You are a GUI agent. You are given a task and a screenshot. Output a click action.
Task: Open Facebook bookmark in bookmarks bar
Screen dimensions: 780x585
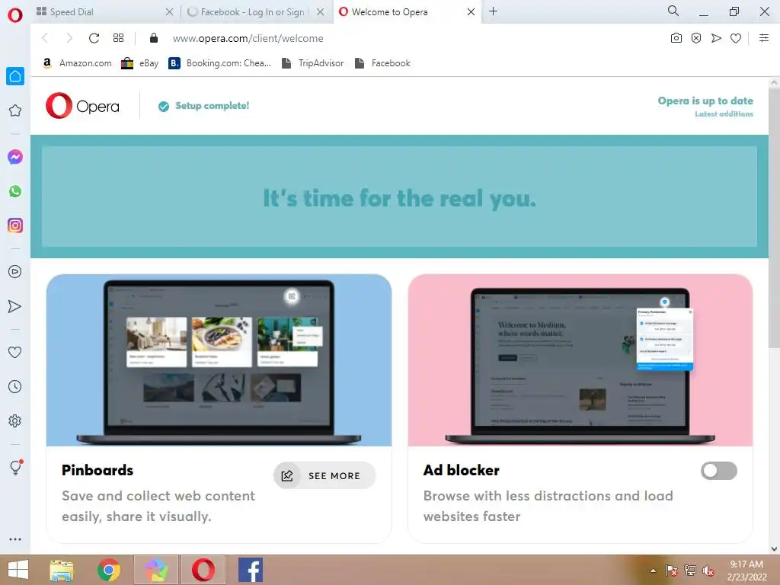382,63
